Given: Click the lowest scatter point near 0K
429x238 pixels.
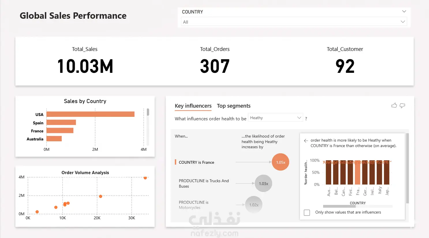Looking at the screenshot, I should [37, 212].
